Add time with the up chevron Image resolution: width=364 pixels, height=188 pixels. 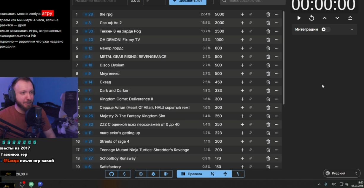point(325,18)
